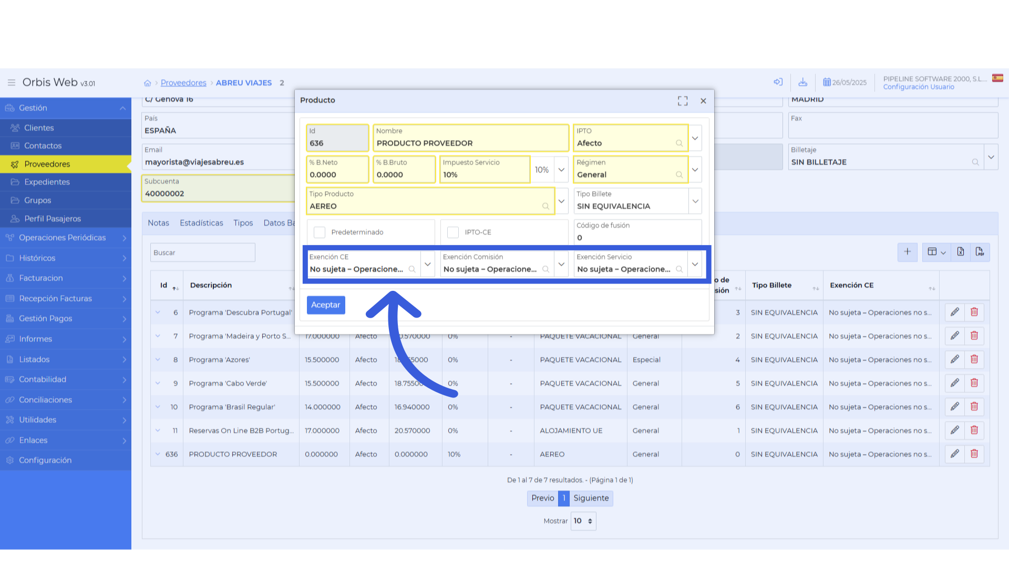The height and width of the screenshot is (567, 1009).
Task: Switch to the Tipos tab
Action: pyautogui.click(x=243, y=223)
